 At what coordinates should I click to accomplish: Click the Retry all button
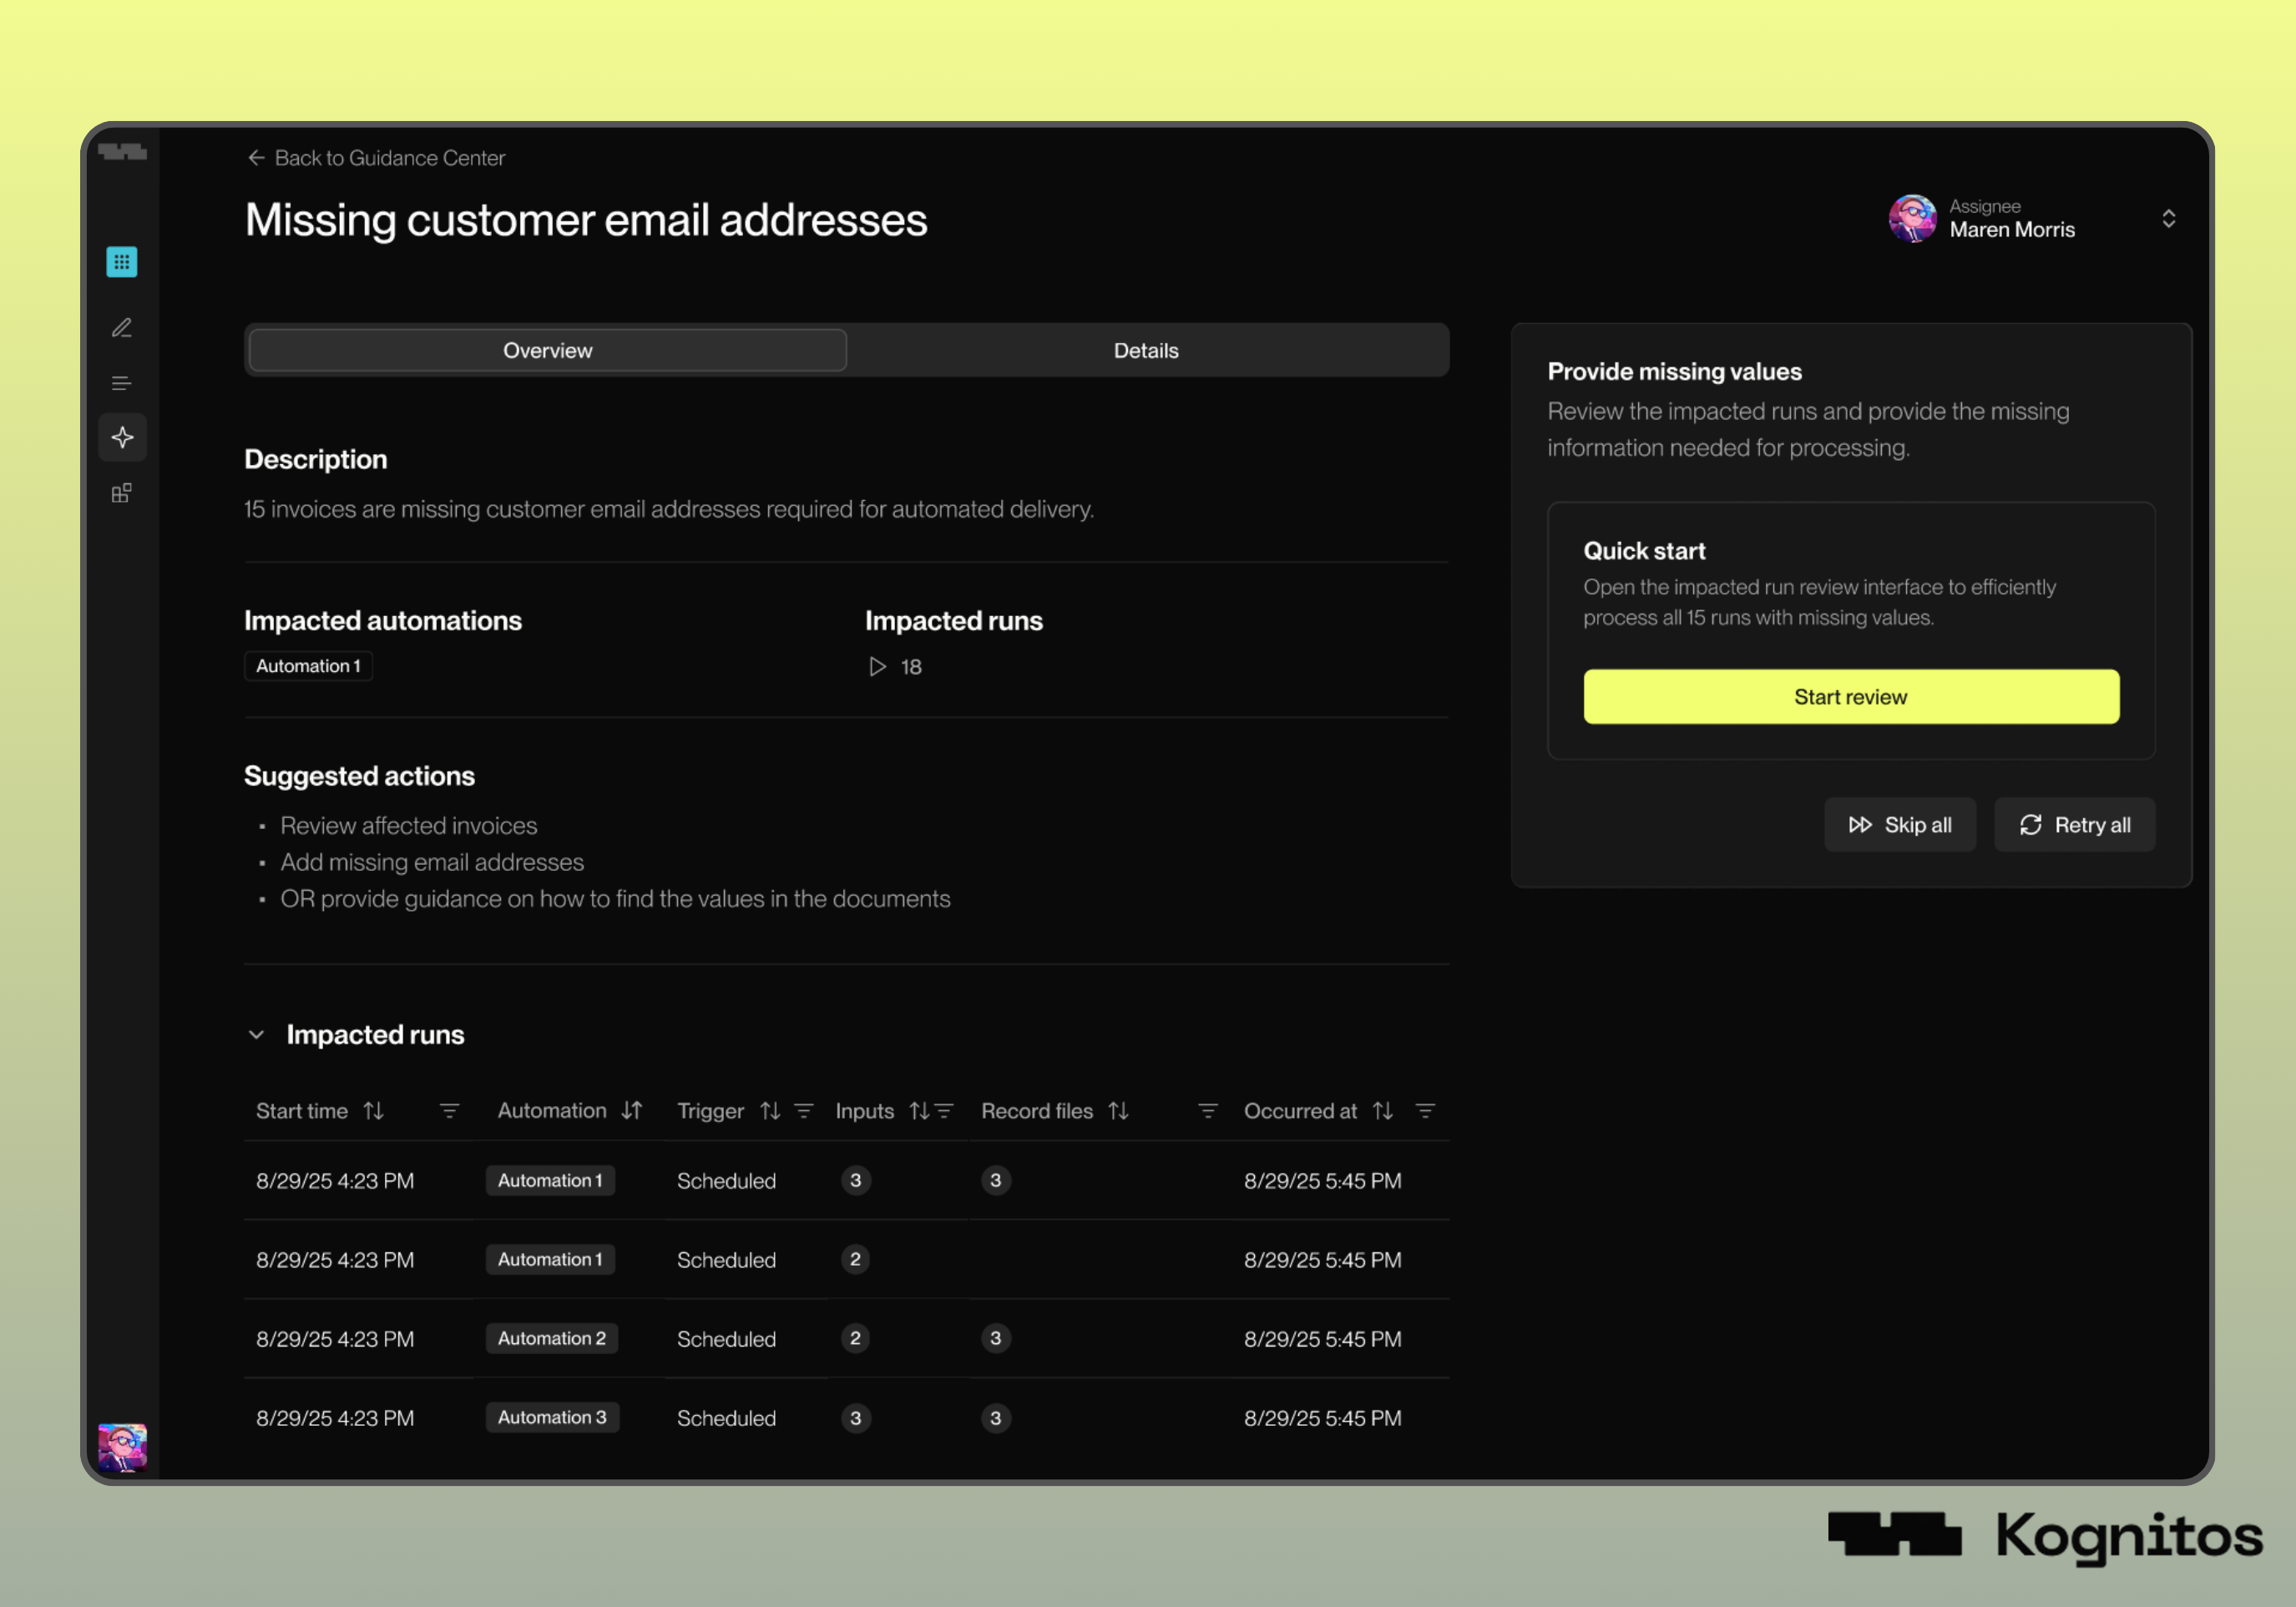pos(2074,825)
